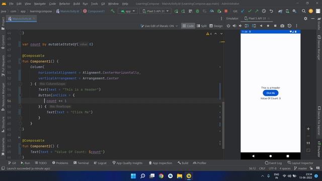Rotate the emulator left
The width and height of the screenshot is (322, 181).
tap(247, 26)
